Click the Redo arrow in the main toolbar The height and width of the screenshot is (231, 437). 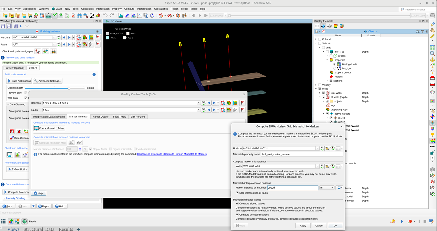[112, 15]
